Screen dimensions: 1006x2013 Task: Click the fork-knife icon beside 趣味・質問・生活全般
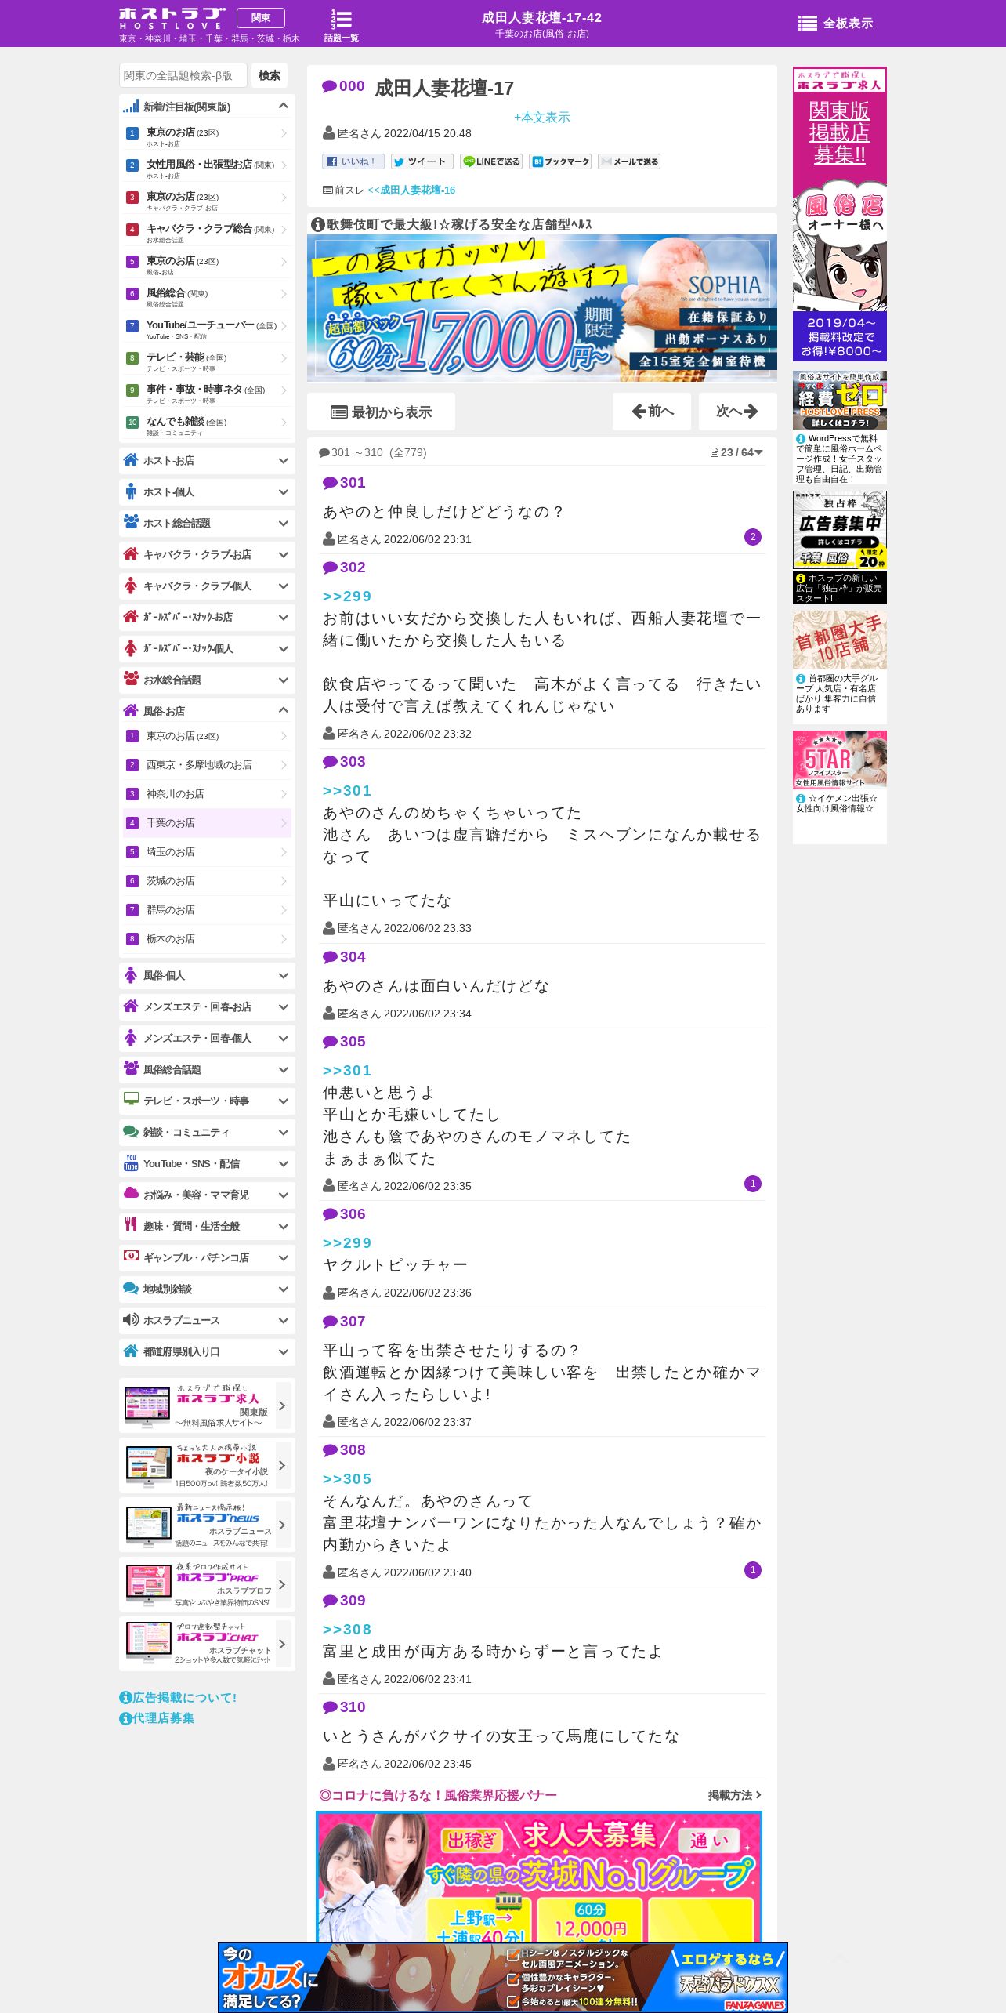[x=131, y=1224]
